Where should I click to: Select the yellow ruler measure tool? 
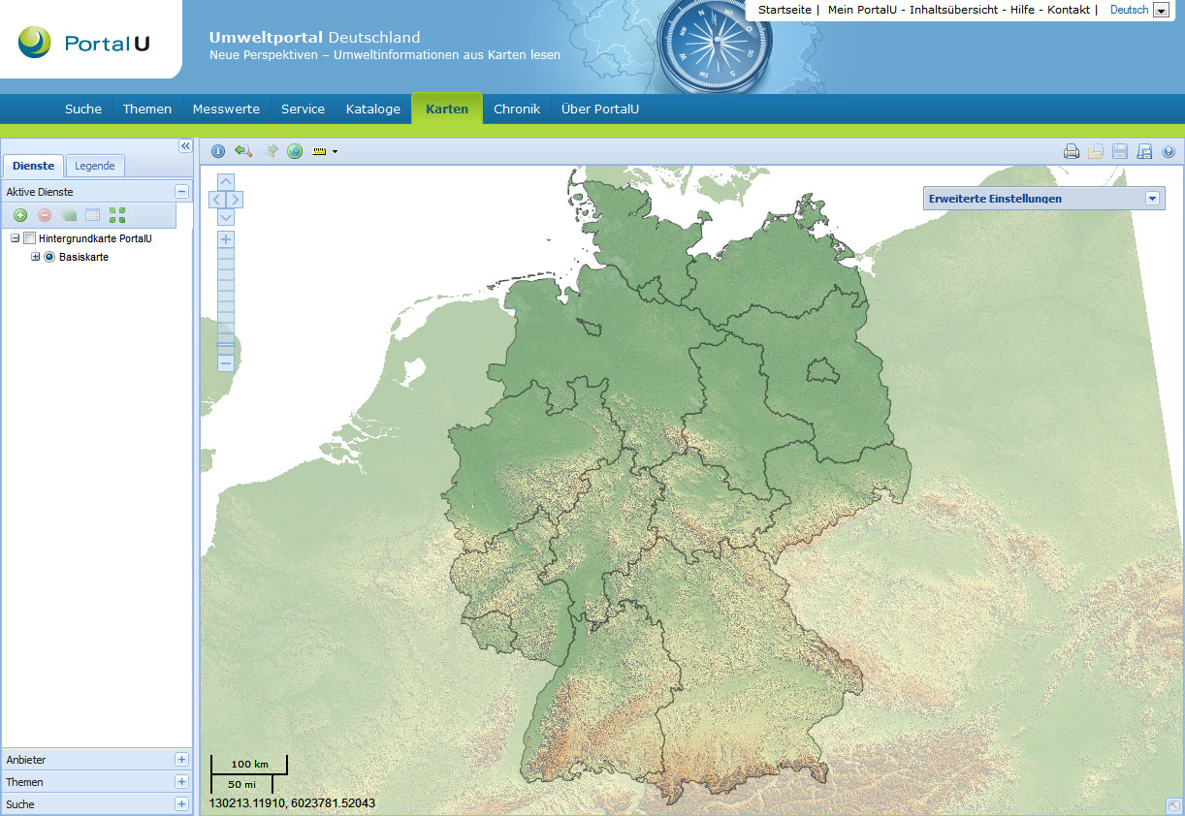pos(319,151)
